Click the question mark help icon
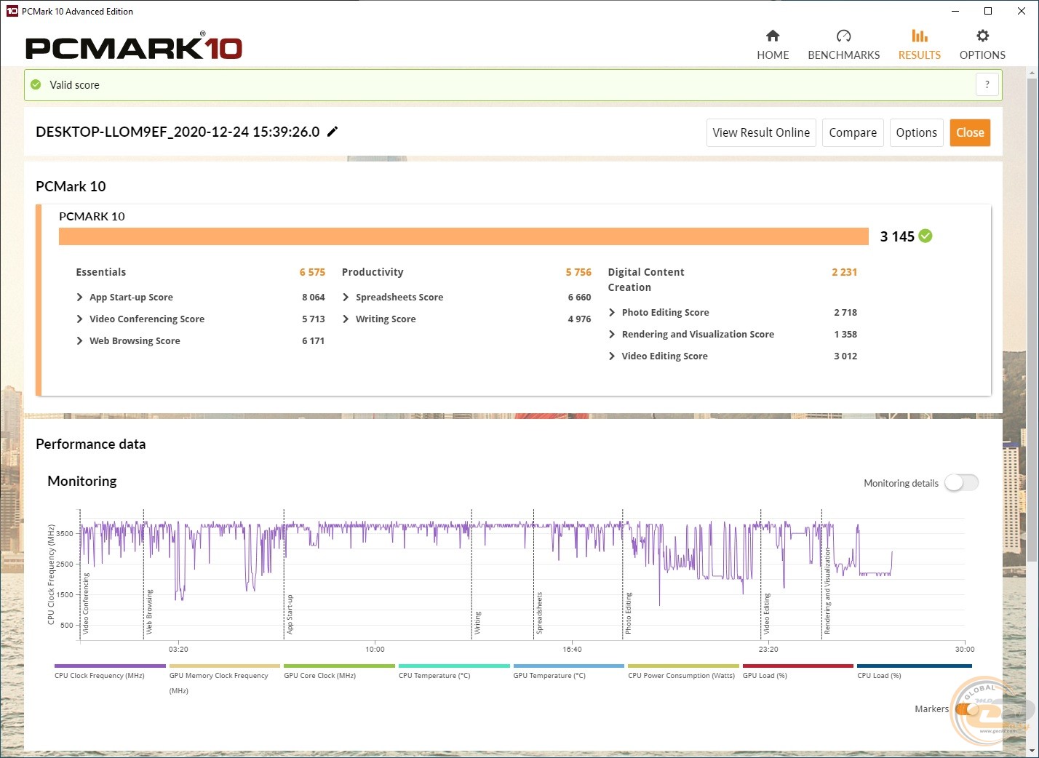 (987, 84)
